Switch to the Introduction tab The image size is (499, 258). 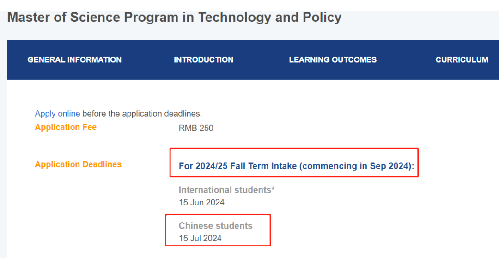pos(203,59)
